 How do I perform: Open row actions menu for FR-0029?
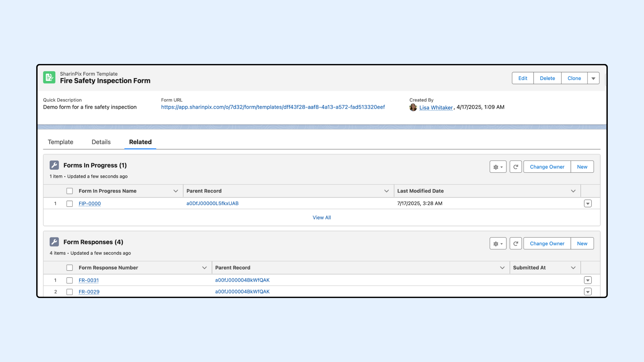click(588, 292)
